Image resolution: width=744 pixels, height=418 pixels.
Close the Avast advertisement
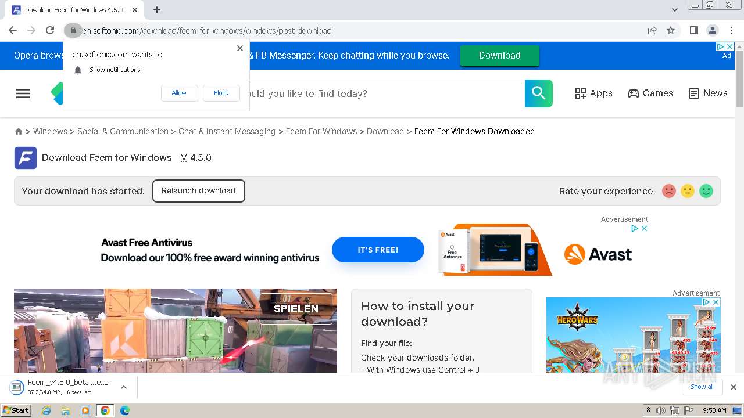644,229
